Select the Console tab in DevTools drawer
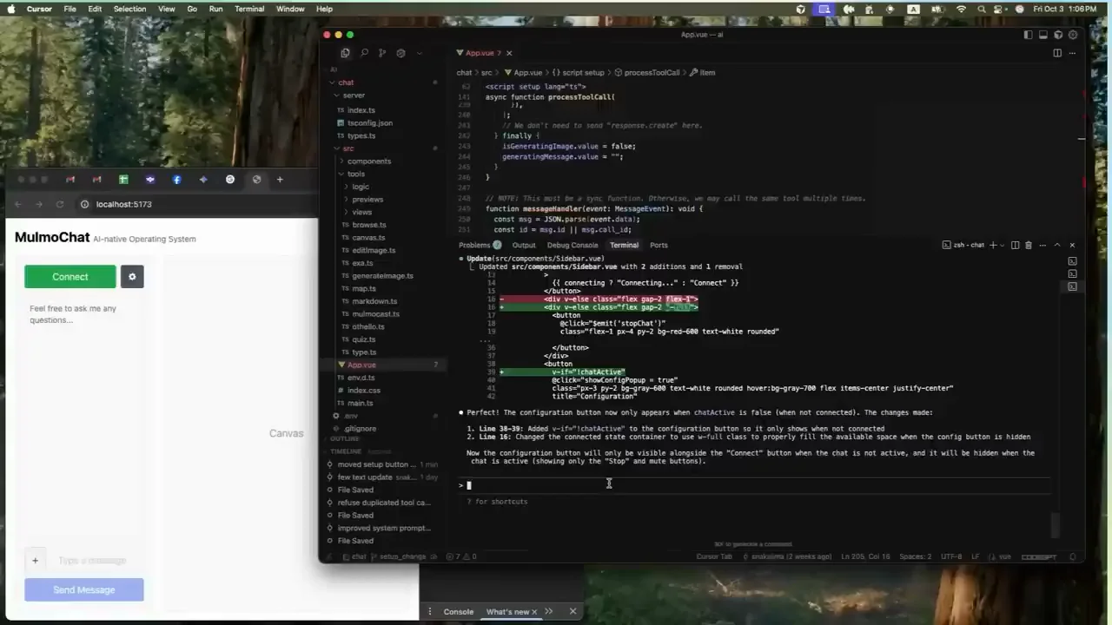 pos(459,612)
